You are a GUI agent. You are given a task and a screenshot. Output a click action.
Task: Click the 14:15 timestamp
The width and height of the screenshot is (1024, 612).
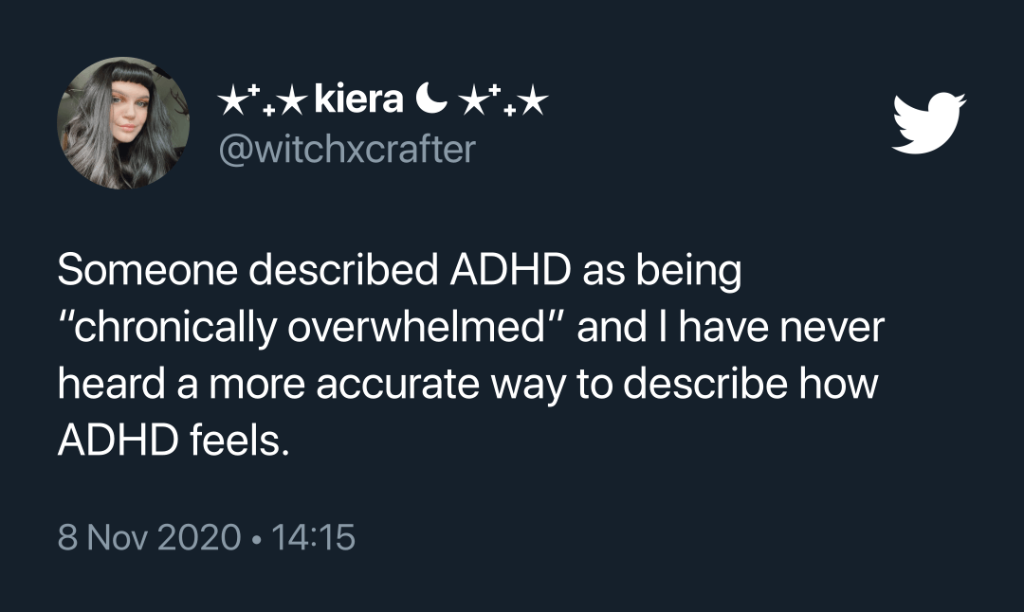point(313,537)
